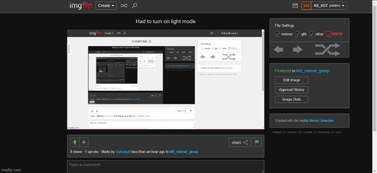The height and width of the screenshot is (173, 377).
Task: Open search with the magnifier icon
Action: [x=135, y=6]
